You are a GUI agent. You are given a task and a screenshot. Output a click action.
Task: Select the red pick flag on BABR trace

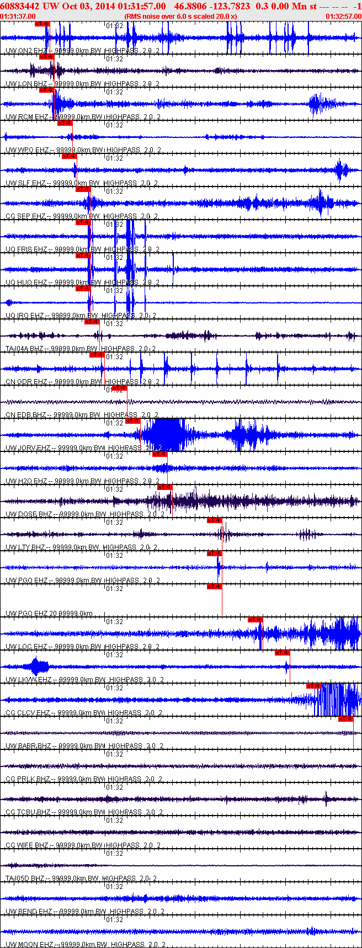pos(346,719)
